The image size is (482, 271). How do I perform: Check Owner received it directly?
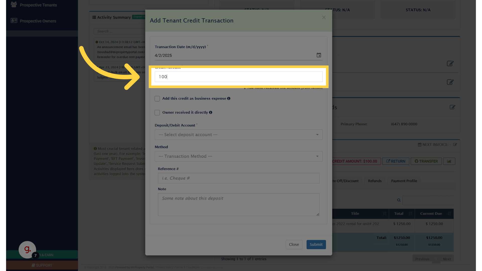pyautogui.click(x=157, y=113)
